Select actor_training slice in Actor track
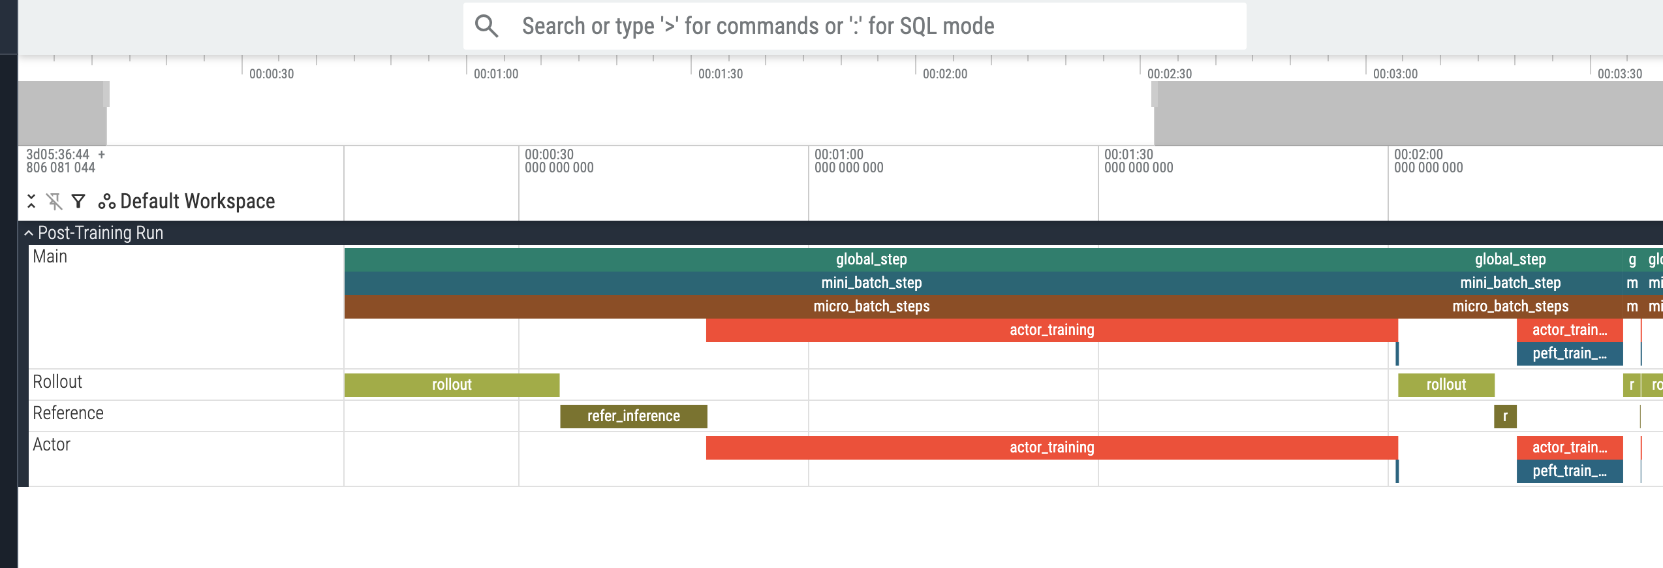This screenshot has height=568, width=1663. point(1051,447)
